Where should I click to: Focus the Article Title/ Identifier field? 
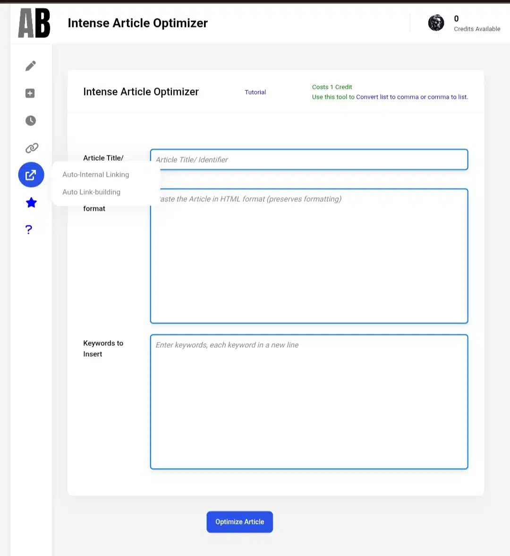point(309,160)
